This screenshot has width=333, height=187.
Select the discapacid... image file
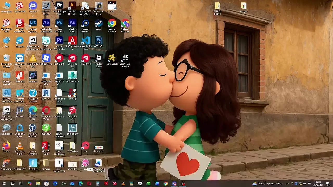(99, 148)
